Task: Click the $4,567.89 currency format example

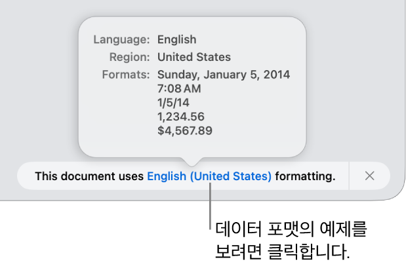Action: [x=185, y=131]
